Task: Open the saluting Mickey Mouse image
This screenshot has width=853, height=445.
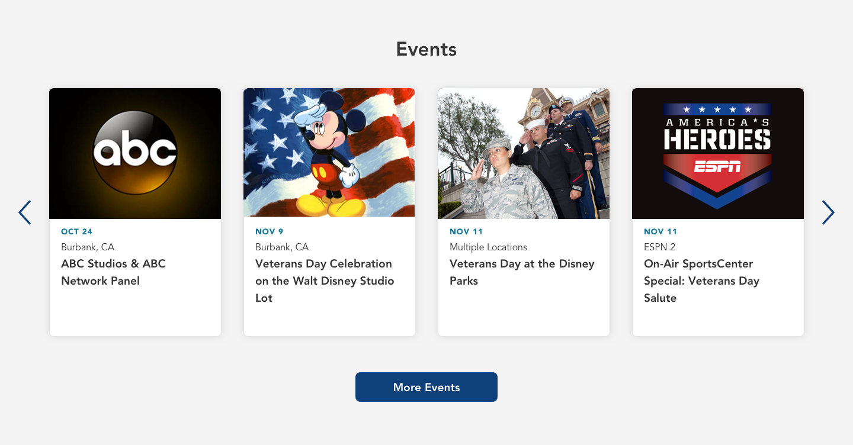Action: (329, 153)
